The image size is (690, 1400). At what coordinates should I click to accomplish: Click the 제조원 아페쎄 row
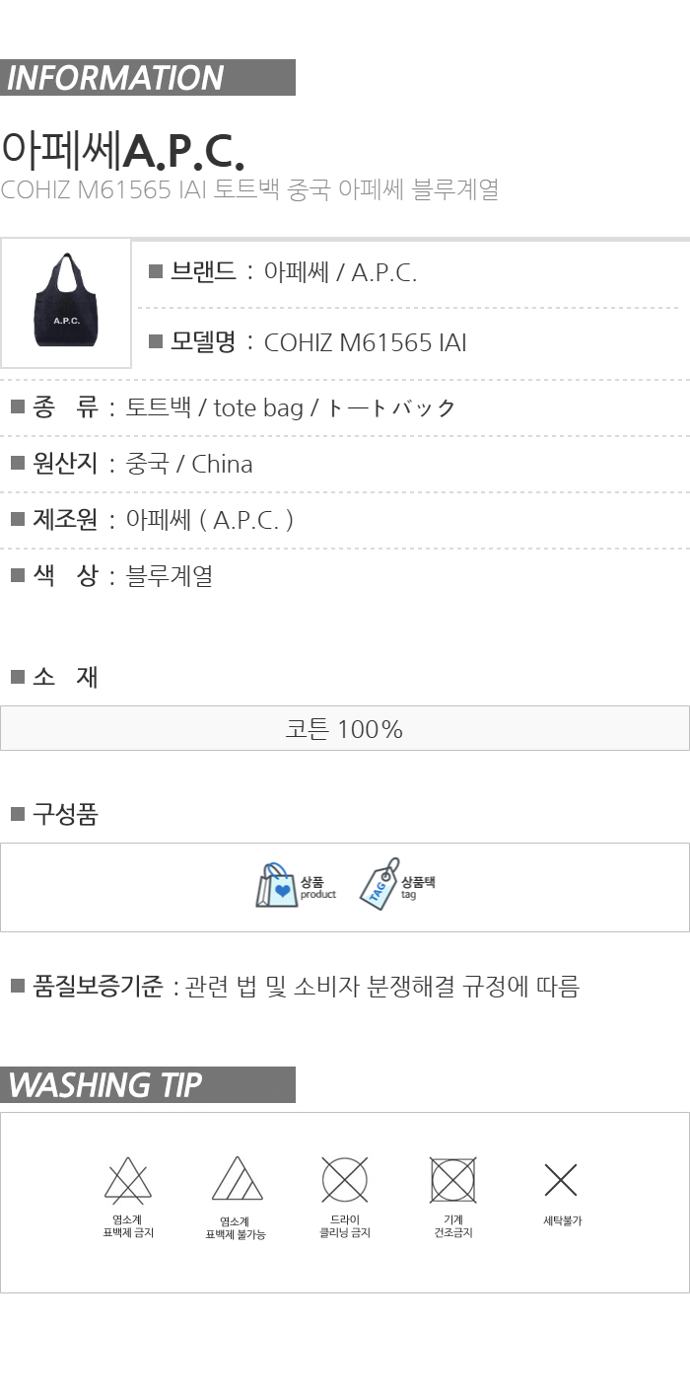[x=345, y=520]
